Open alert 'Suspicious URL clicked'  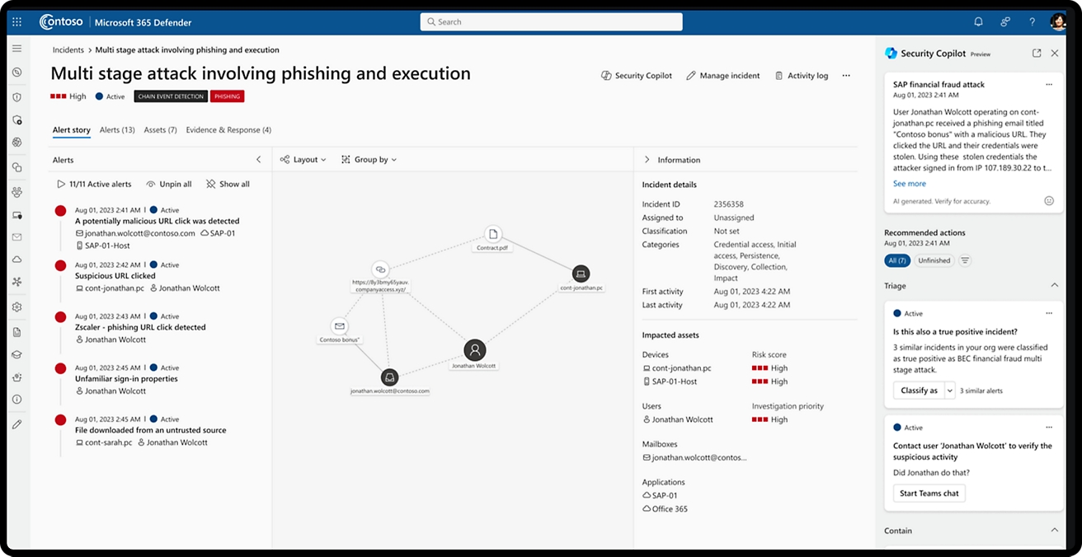115,276
